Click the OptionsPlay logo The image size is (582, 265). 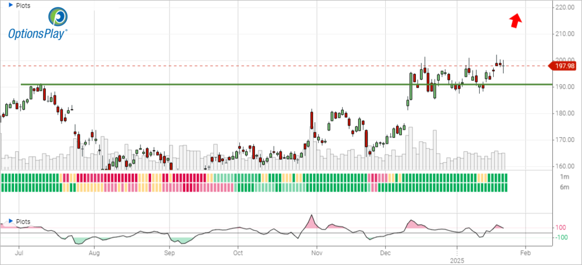38,23
